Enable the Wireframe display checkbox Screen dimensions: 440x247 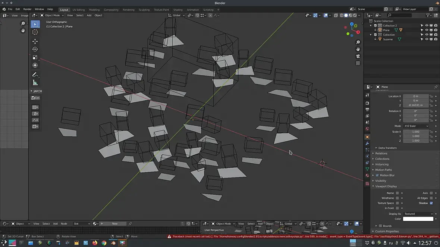pos(397,198)
